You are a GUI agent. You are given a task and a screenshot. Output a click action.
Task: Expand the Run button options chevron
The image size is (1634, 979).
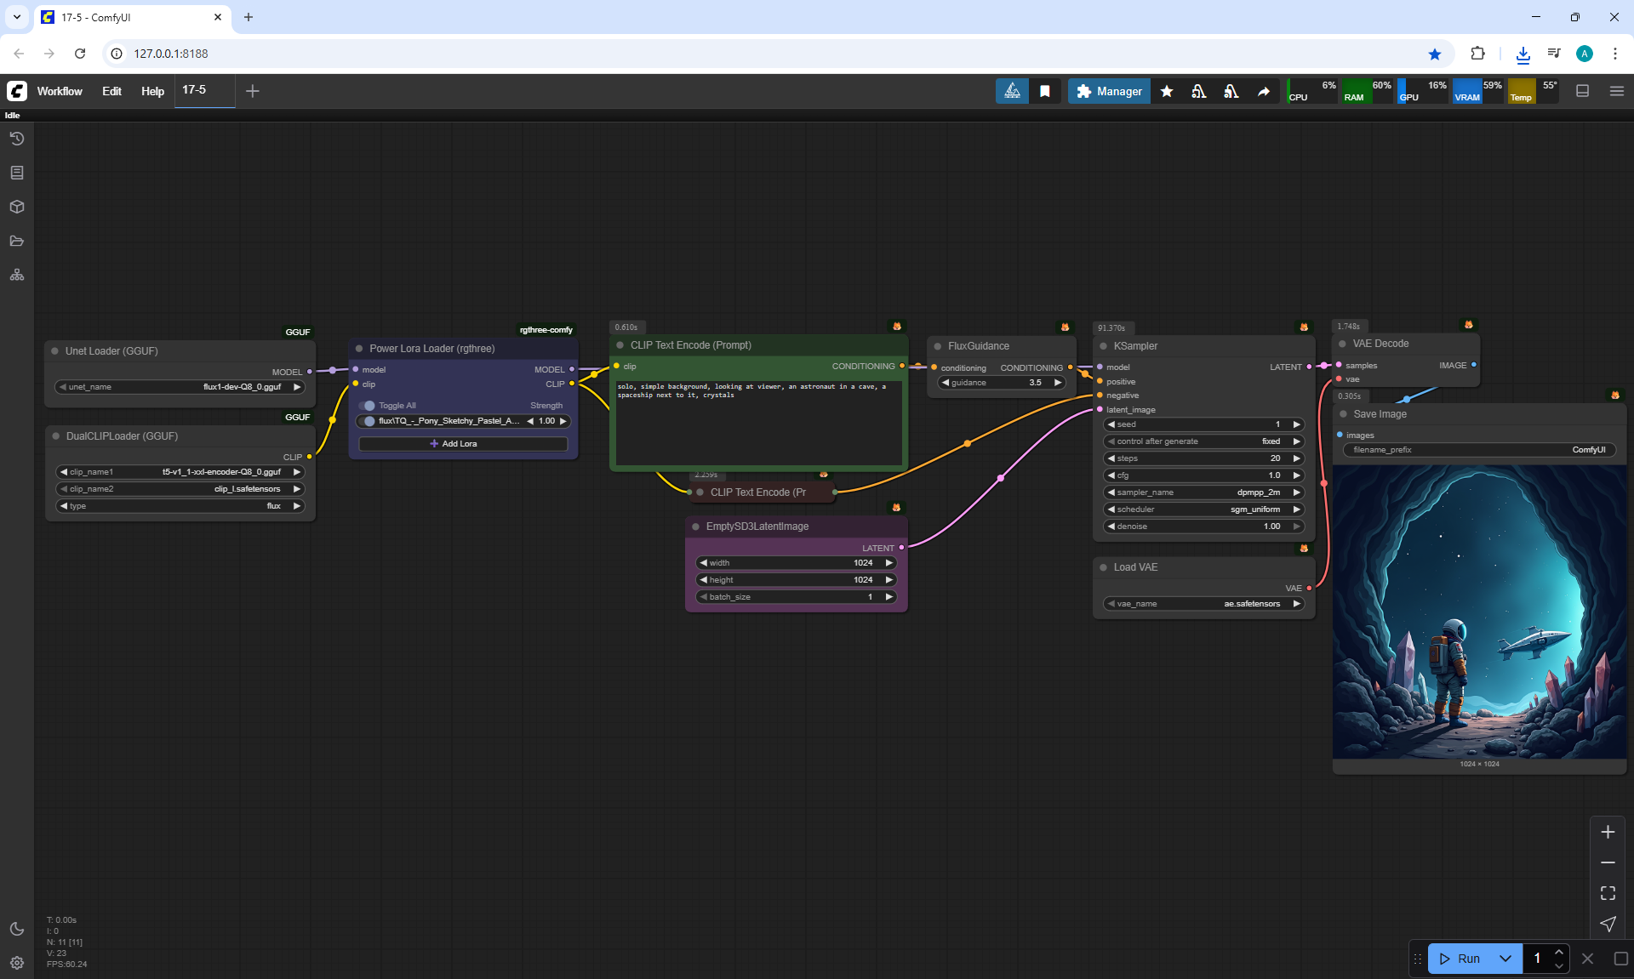tap(1505, 959)
